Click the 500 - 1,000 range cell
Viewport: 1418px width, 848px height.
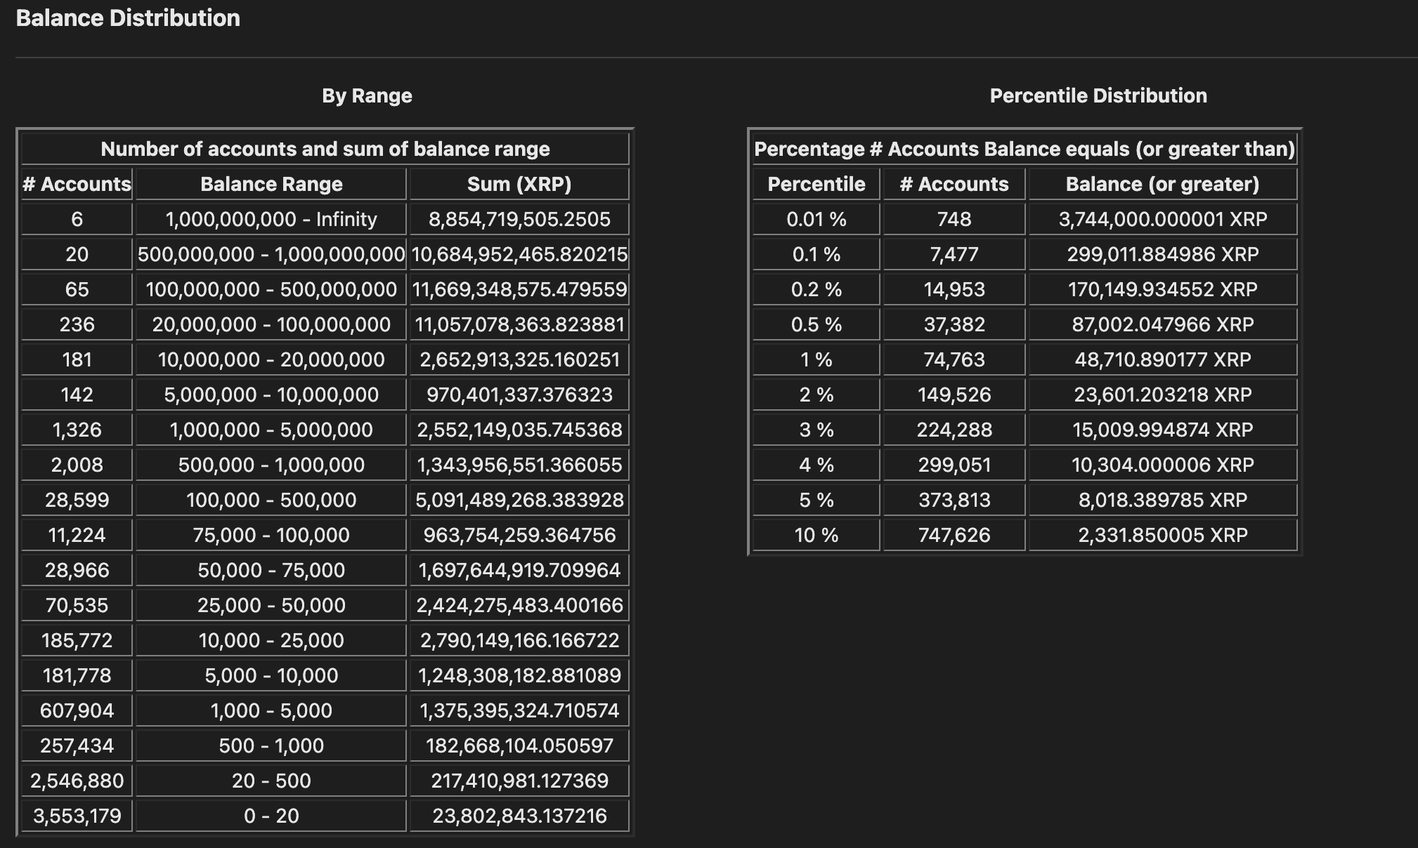(271, 746)
